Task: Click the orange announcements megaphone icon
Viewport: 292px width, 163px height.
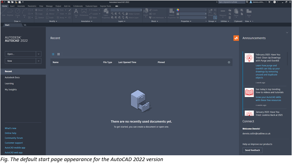Action: click(x=236, y=38)
